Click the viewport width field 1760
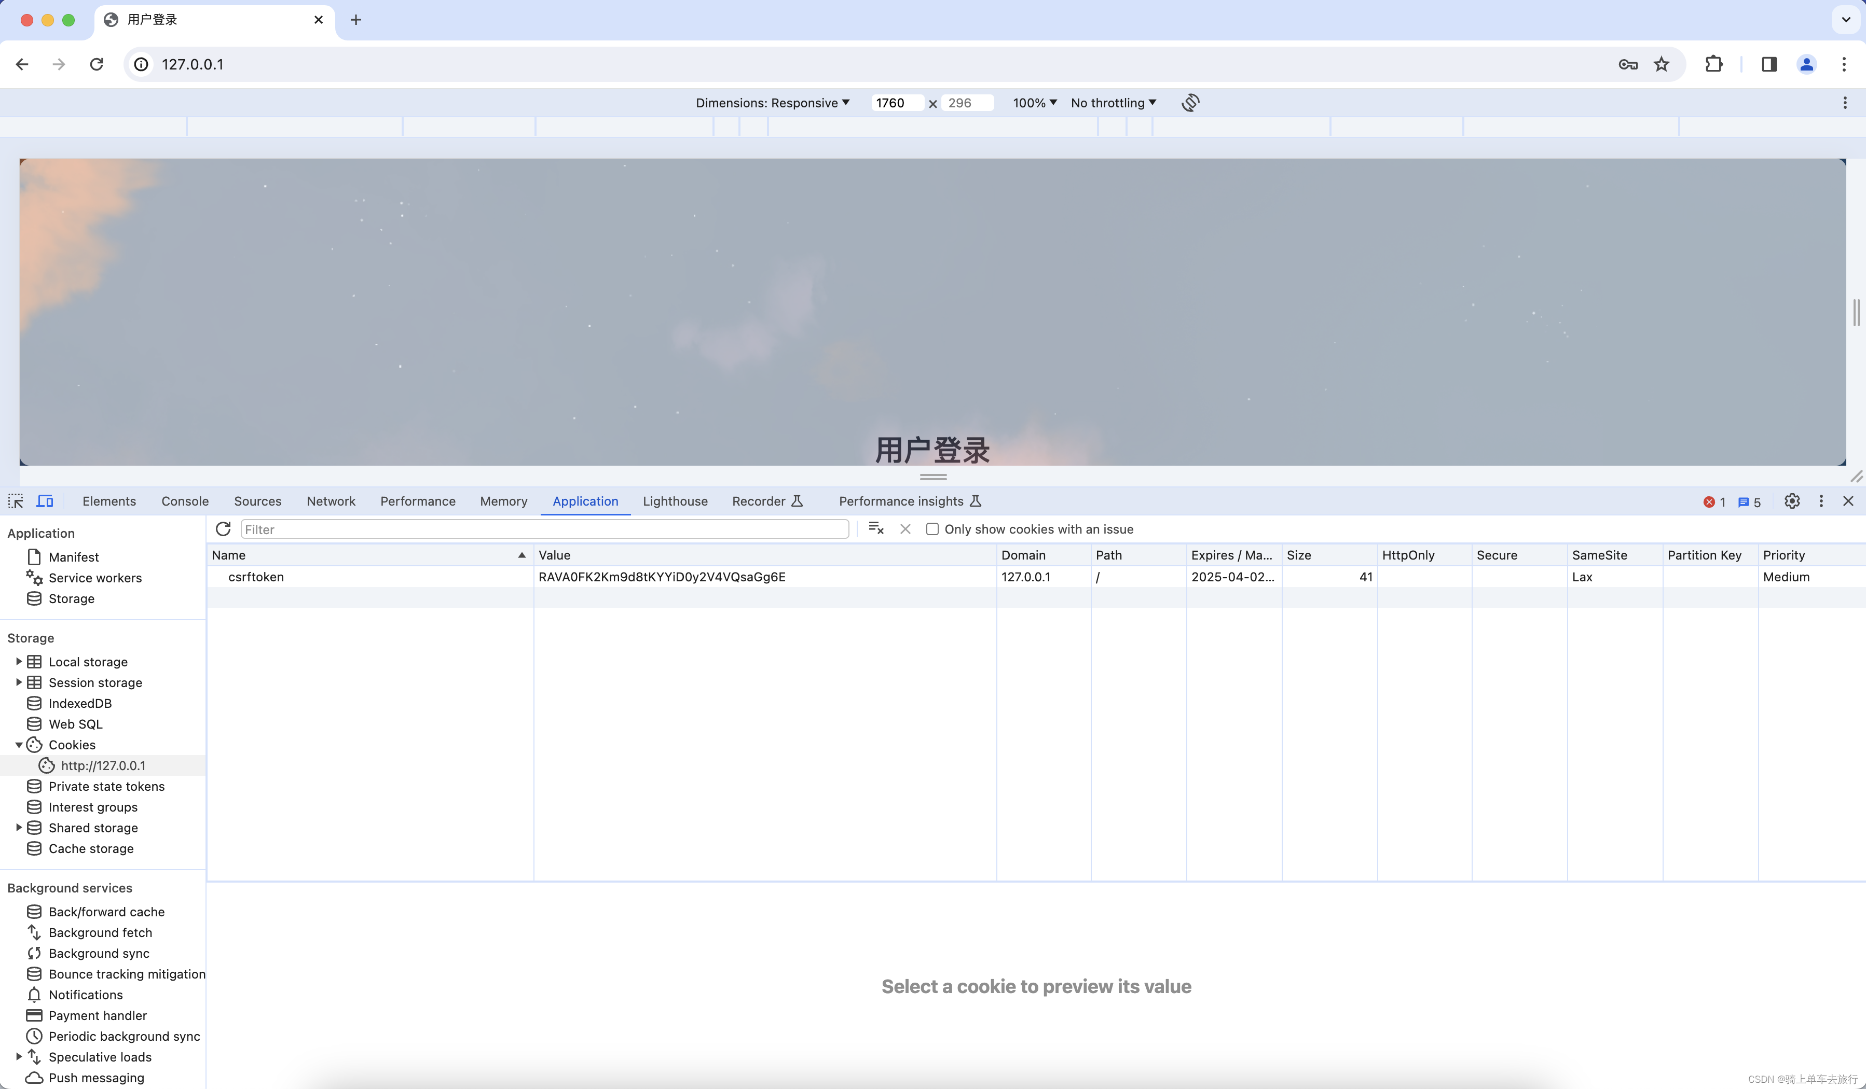Viewport: 1866px width, 1089px height. coord(897,102)
